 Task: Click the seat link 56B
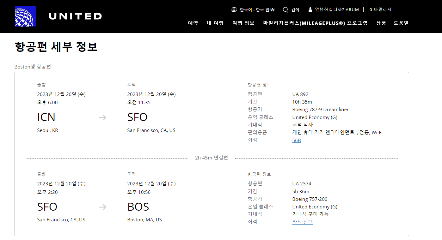pyautogui.click(x=297, y=140)
